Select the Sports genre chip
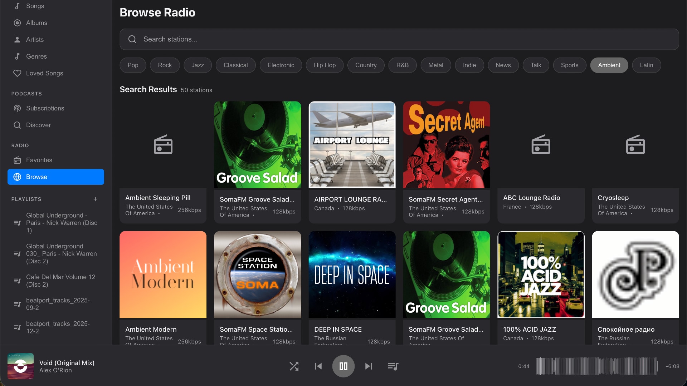 pos(570,65)
